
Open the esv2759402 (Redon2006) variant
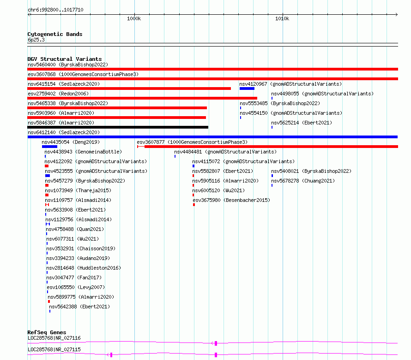(58, 94)
